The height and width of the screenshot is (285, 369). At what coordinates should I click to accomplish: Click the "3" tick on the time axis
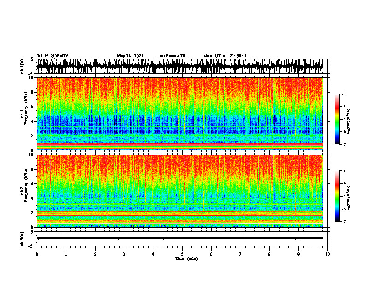coord(124,254)
